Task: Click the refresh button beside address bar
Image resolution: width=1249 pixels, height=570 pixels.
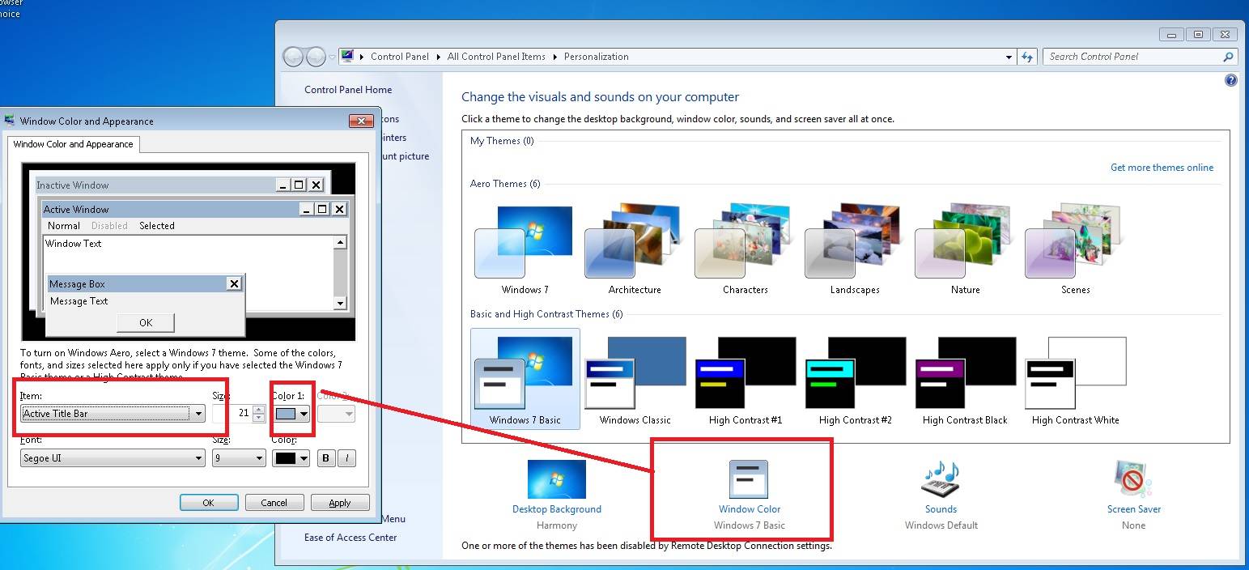Action: point(1027,57)
